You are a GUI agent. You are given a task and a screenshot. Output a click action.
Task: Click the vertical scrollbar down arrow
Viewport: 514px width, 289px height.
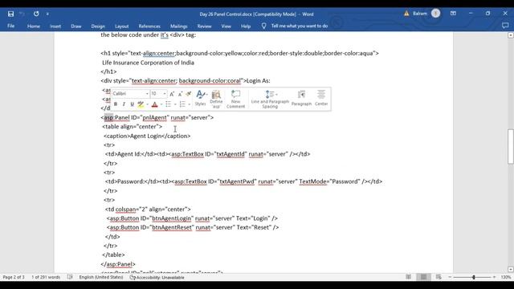[511, 270]
